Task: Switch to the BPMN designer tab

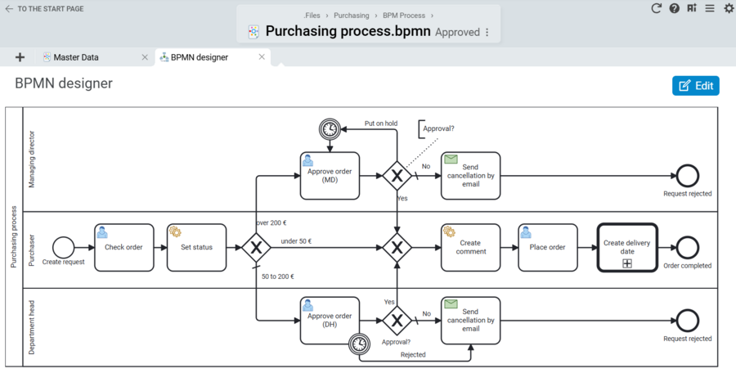Action: (200, 57)
